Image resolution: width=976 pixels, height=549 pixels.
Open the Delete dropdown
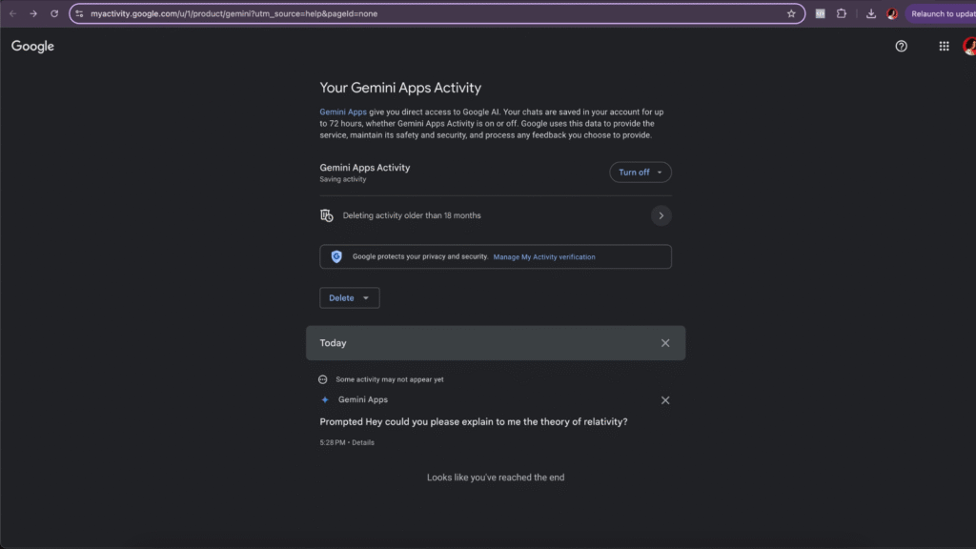click(x=349, y=297)
